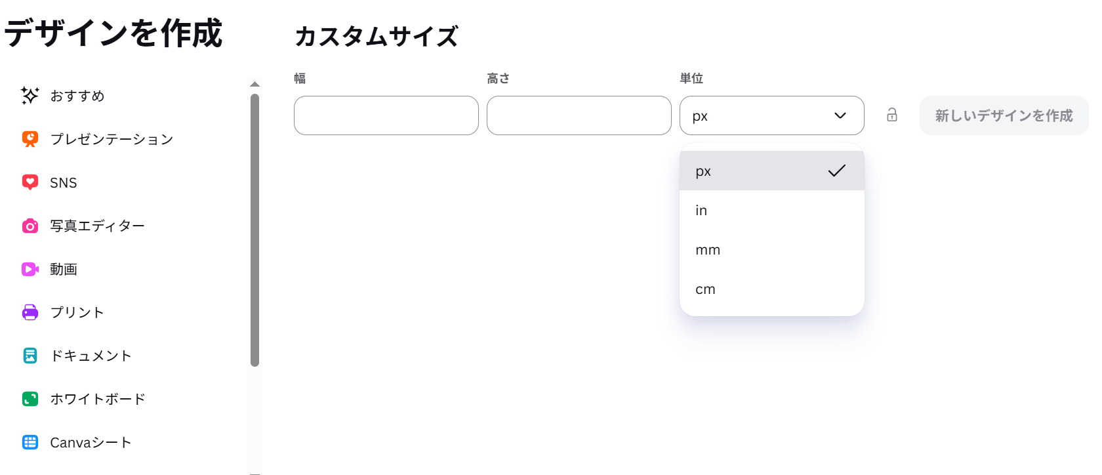The height and width of the screenshot is (475, 1102).
Task: Open the ドキュメント category label
Action: 91,356
